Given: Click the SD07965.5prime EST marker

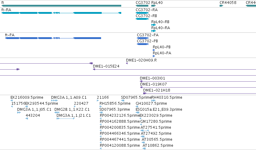Looking at the screenshot, I should [x=123, y=100].
